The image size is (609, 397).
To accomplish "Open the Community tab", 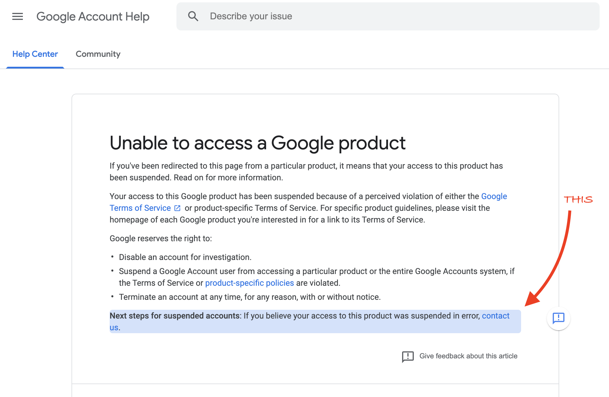I will [98, 54].
